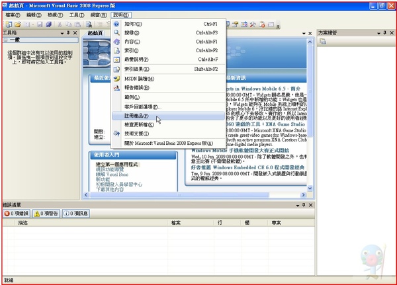
Task: Select MSDN 論壇 menu item
Action: [168, 79]
